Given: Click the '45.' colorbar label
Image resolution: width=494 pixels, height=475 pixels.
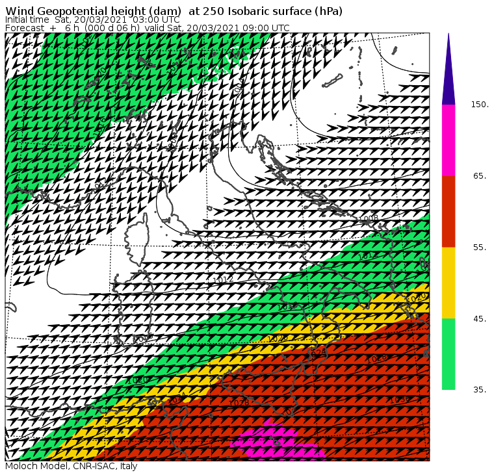Looking at the screenshot, I should pos(480,319).
